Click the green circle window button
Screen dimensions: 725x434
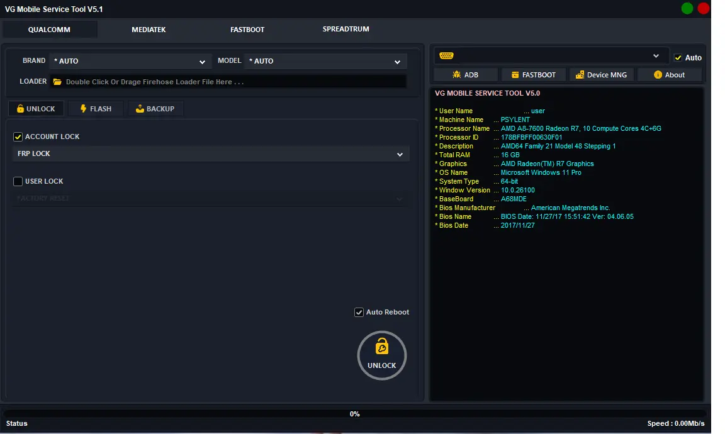pyautogui.click(x=687, y=8)
